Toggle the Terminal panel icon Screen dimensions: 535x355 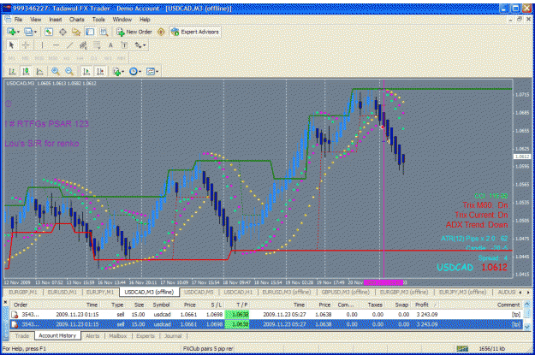90,32
